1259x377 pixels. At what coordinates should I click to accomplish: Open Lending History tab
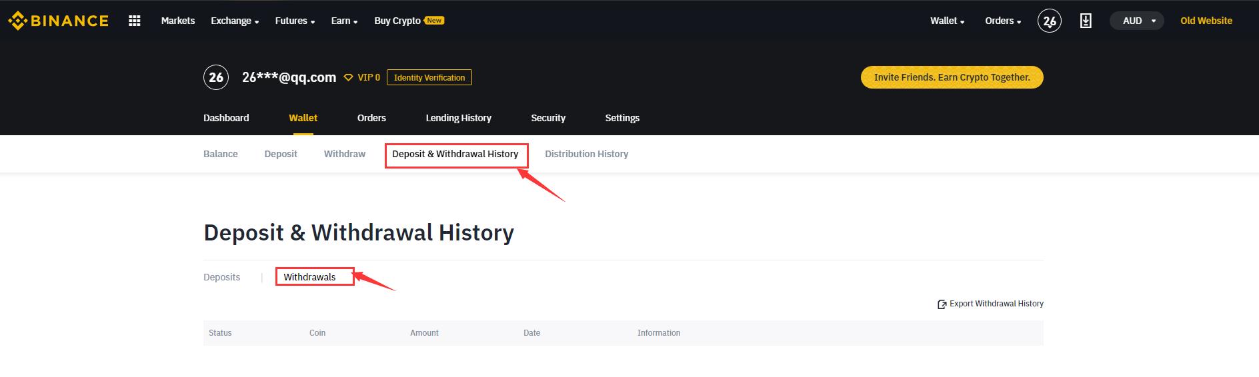[459, 118]
